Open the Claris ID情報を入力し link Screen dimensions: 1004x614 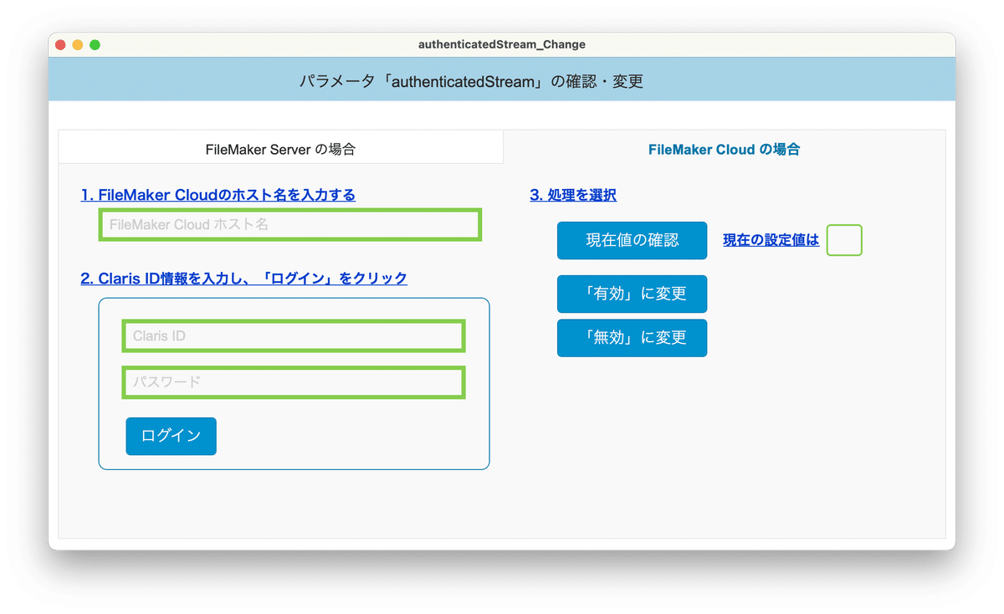pos(243,278)
